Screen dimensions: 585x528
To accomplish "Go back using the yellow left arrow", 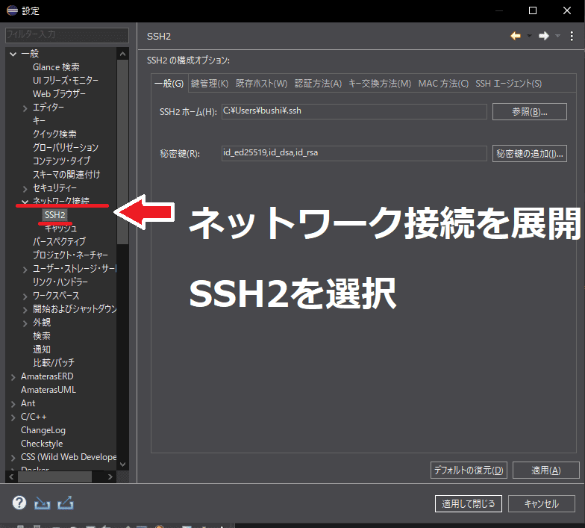I will pyautogui.click(x=516, y=36).
